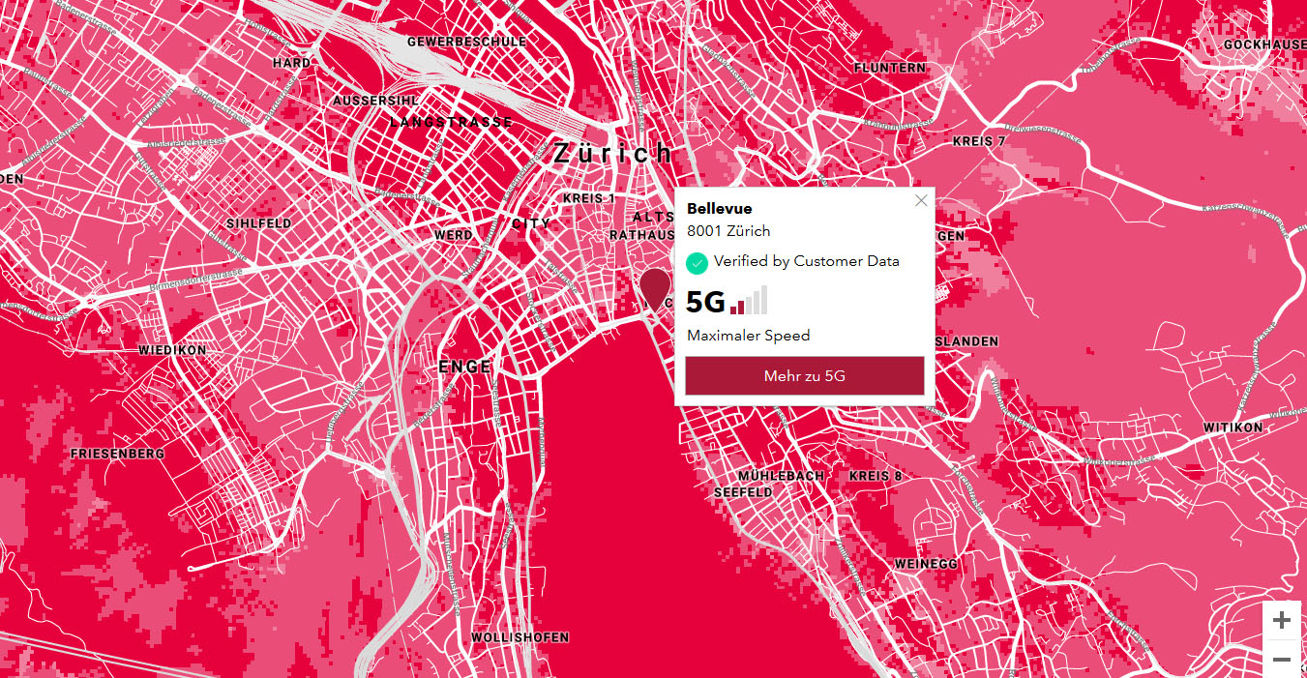Screen dimensions: 1307x678
Task: Click the Mehr zu 5G button
Action: (x=804, y=376)
